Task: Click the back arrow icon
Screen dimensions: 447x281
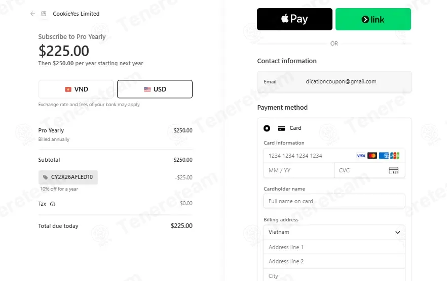Action: click(x=32, y=14)
